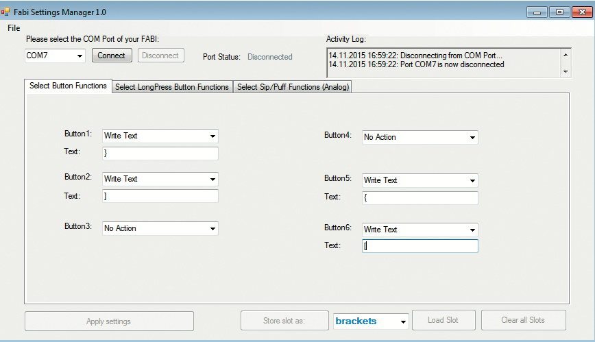Image resolution: width=595 pixels, height=342 pixels.
Task: Switch to Select LongPress Button Functions tab
Action: tap(172, 87)
